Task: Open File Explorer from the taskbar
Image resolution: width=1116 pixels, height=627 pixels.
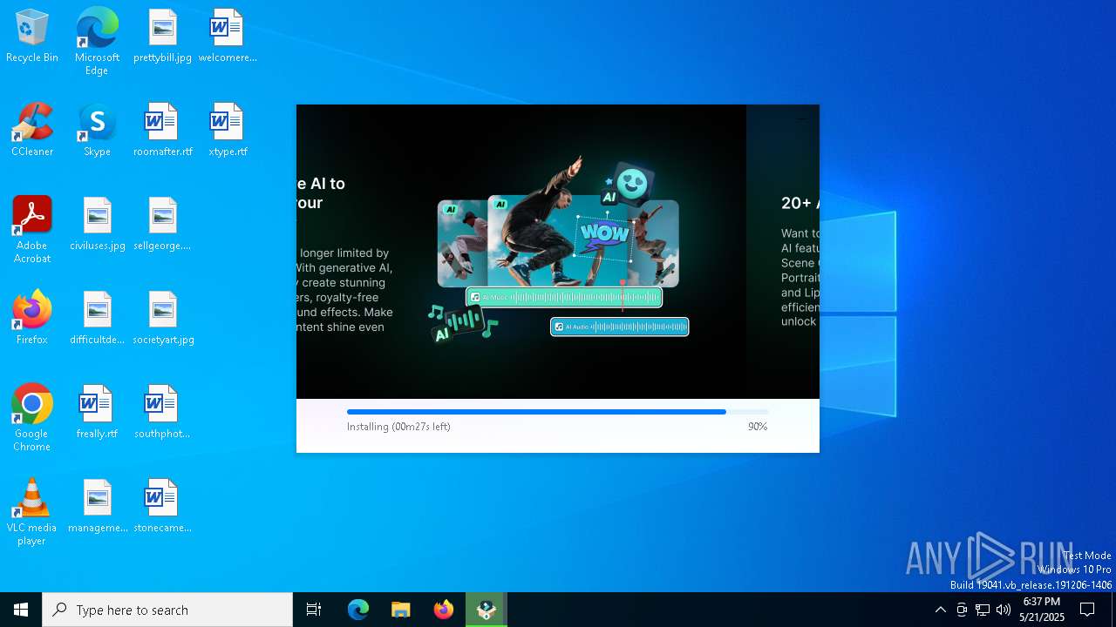Action: click(400, 610)
